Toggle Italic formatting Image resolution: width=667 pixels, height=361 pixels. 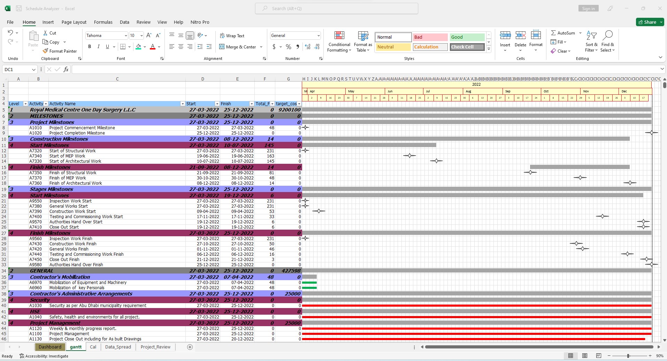coord(99,47)
